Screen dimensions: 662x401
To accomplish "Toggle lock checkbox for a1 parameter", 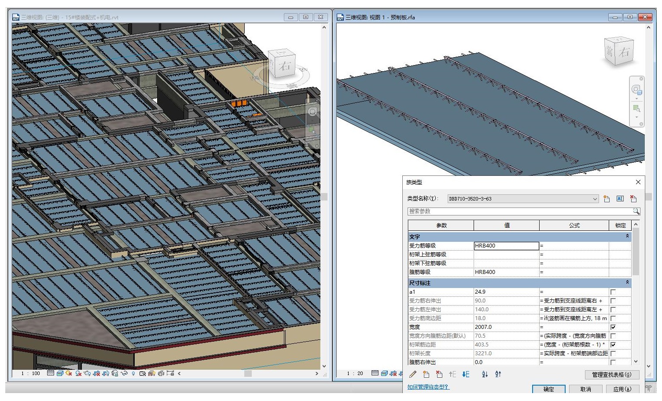I will point(613,292).
